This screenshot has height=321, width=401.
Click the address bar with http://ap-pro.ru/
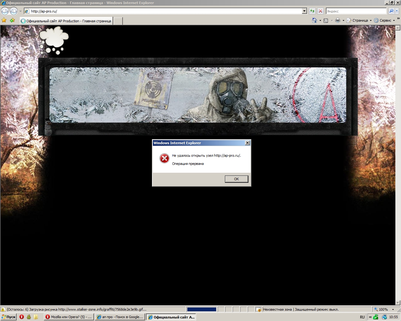[163, 11]
